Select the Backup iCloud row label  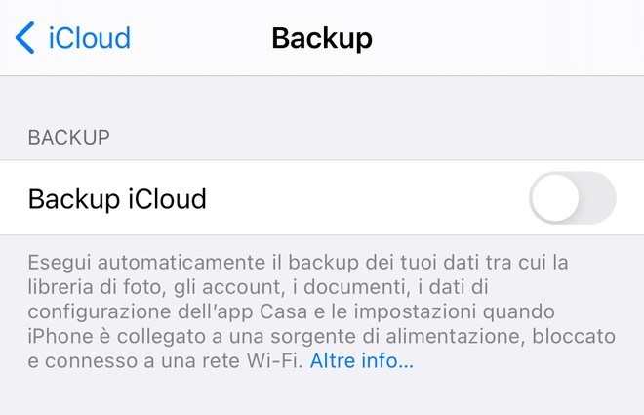(x=117, y=199)
